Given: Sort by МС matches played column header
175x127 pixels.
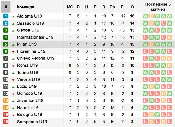Looking at the screenshot, I should tap(70, 7).
